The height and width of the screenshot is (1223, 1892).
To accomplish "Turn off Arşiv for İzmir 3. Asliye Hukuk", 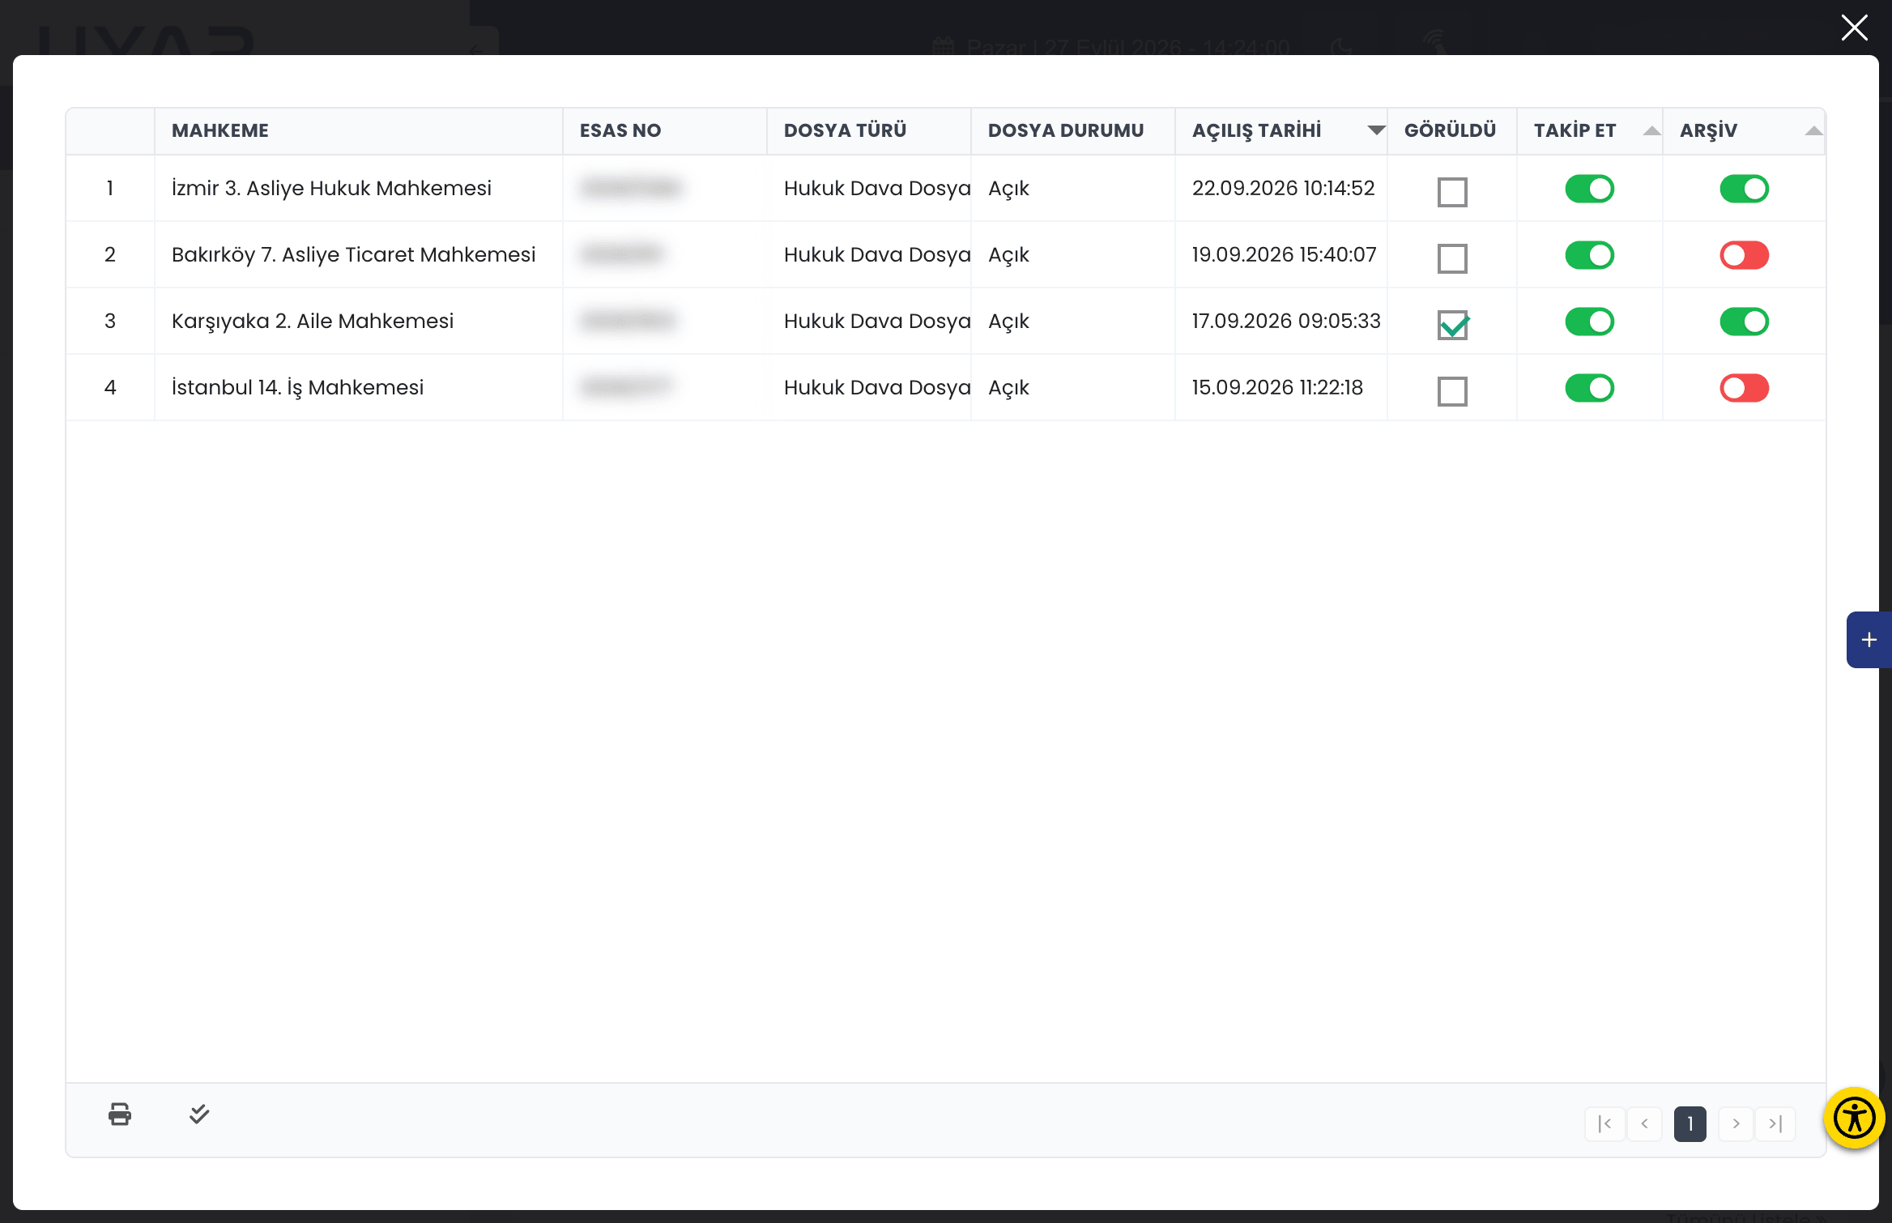I will (1745, 189).
